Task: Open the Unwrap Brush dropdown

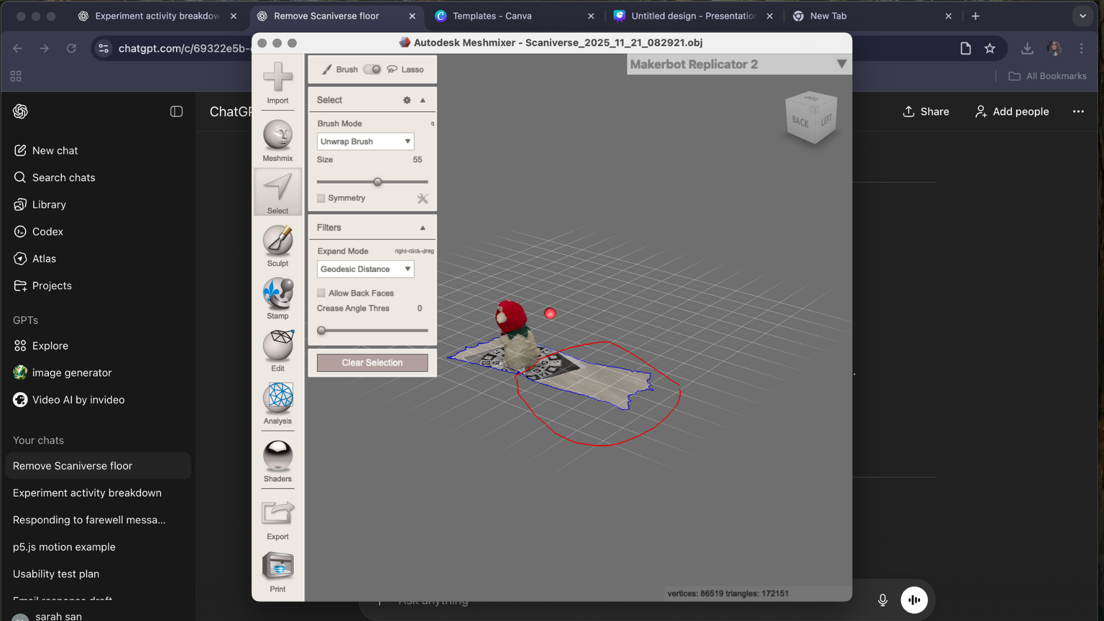Action: pos(365,141)
